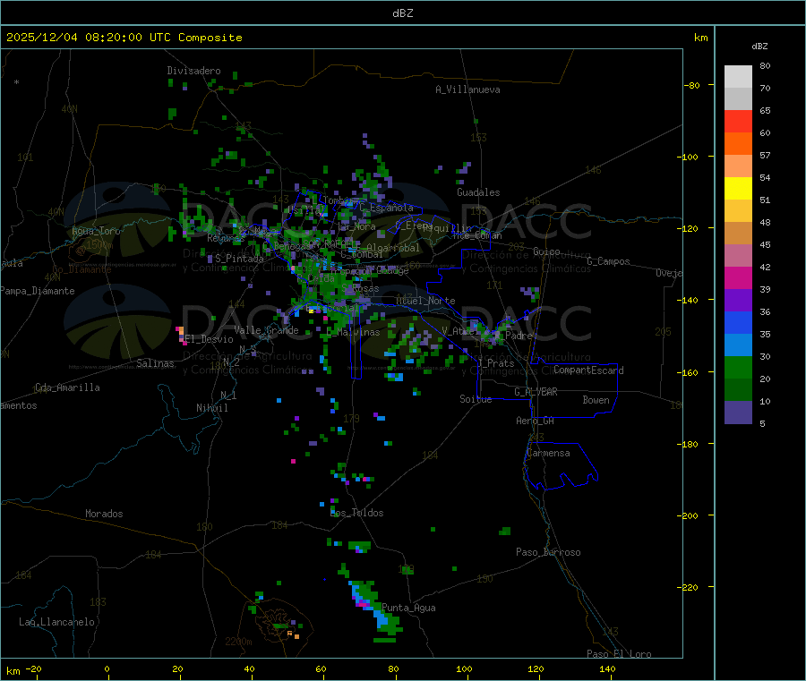
Task: Click the 35 dBZ blue legend swatch
Action: pyautogui.click(x=738, y=322)
